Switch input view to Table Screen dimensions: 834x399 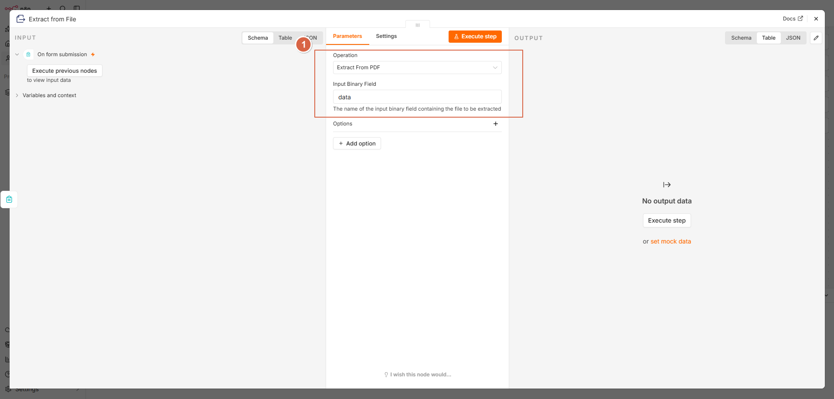pos(285,38)
